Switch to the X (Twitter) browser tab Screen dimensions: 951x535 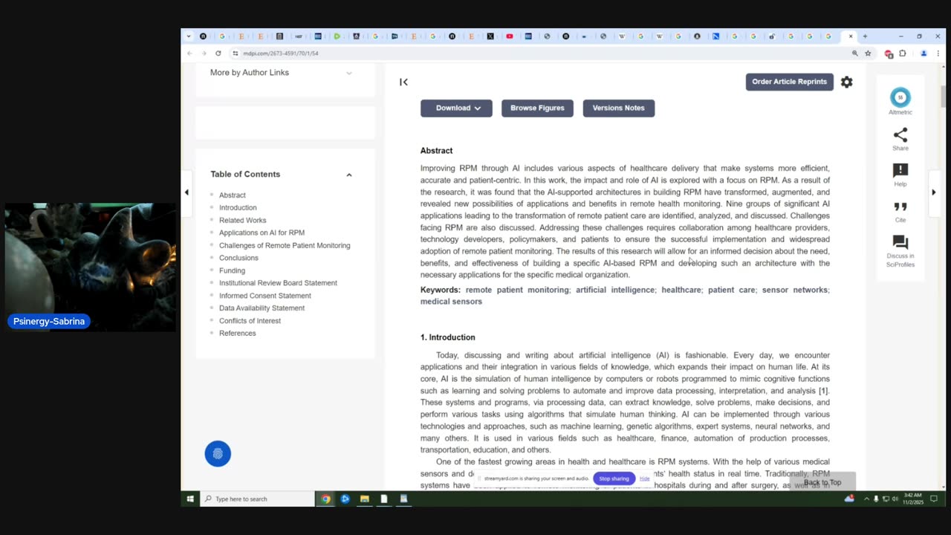(x=490, y=36)
